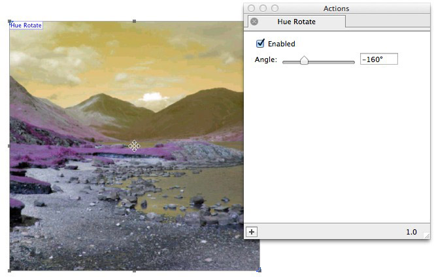Click the Angle slider thumb
Image resolution: width=434 pixels, height=277 pixels.
(x=304, y=60)
